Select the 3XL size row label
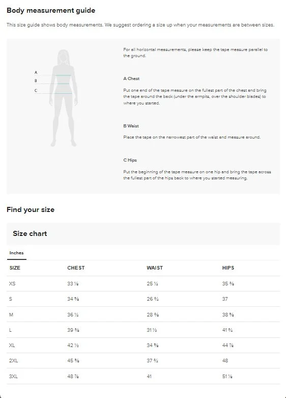Viewport: 286px width, 398px height. (x=13, y=376)
